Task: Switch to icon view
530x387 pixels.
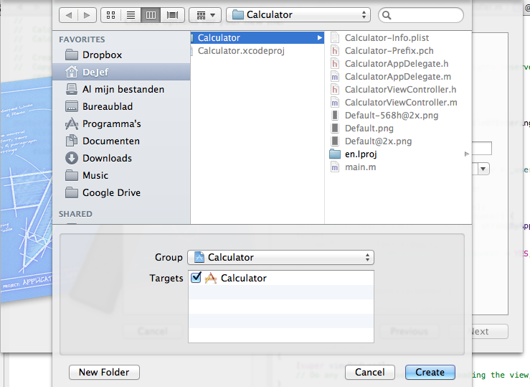Action: 111,15
